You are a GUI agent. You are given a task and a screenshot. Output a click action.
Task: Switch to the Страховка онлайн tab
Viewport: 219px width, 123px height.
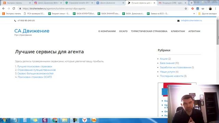click(79, 3)
